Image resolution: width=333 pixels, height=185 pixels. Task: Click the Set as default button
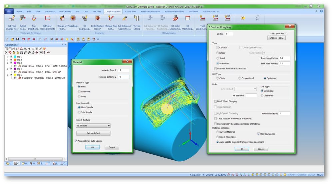click(x=93, y=133)
